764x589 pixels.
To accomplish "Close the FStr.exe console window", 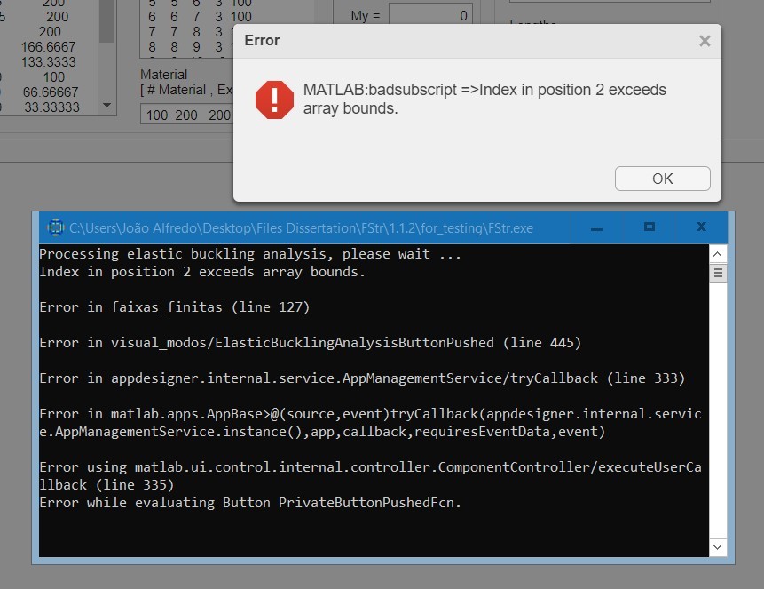I will [701, 227].
